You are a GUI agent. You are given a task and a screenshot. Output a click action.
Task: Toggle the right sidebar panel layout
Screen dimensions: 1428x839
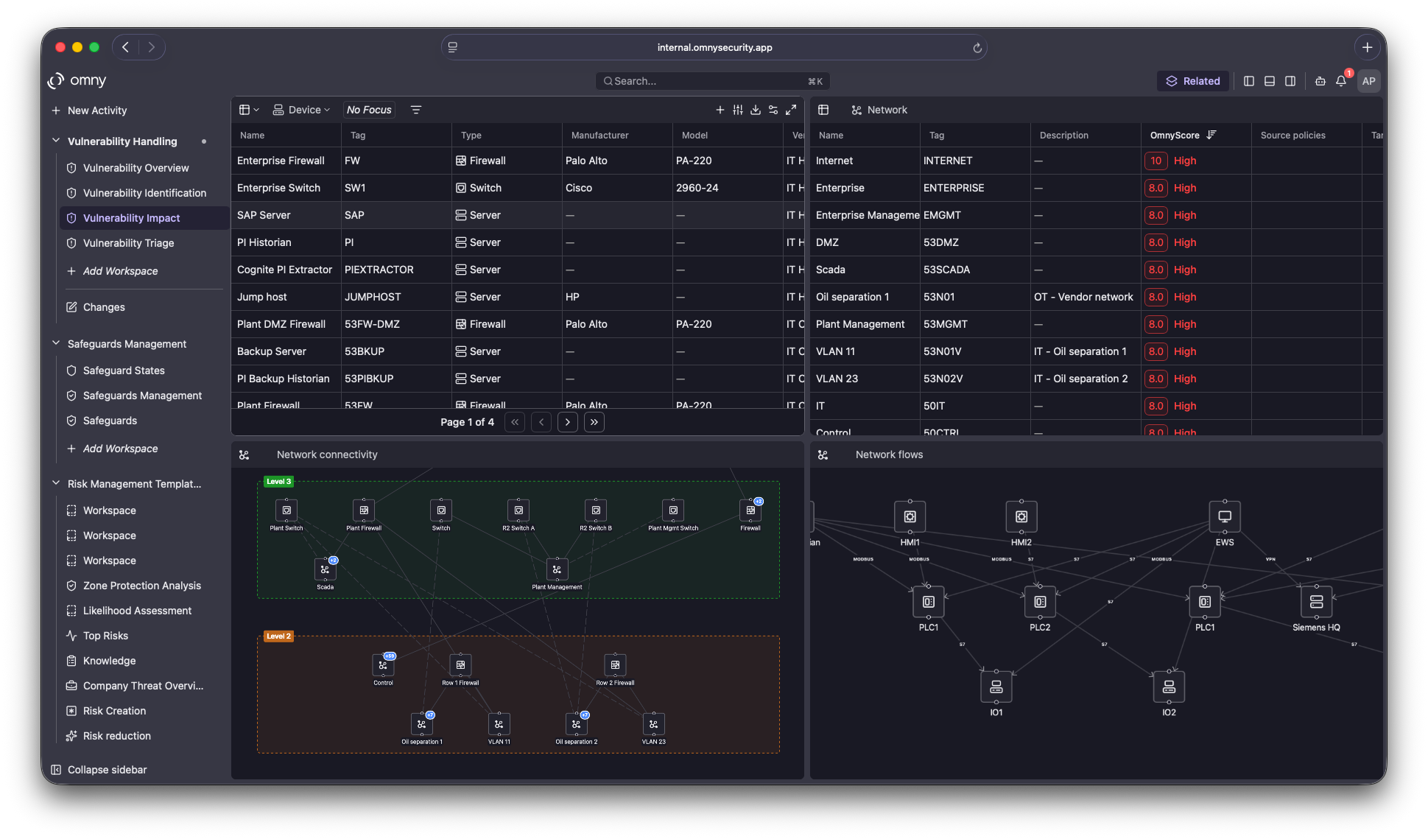click(1290, 81)
